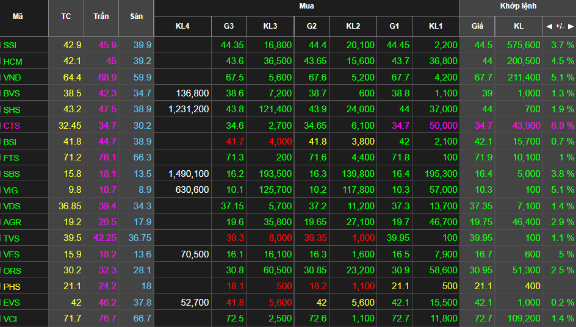Click the Mua group header

[306, 6]
